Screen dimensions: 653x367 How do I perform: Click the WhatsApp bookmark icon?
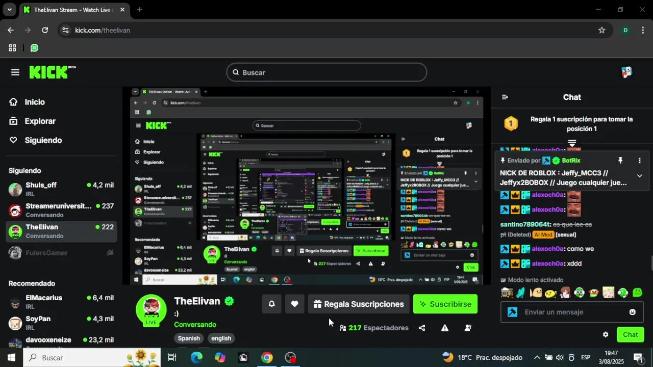coord(34,48)
